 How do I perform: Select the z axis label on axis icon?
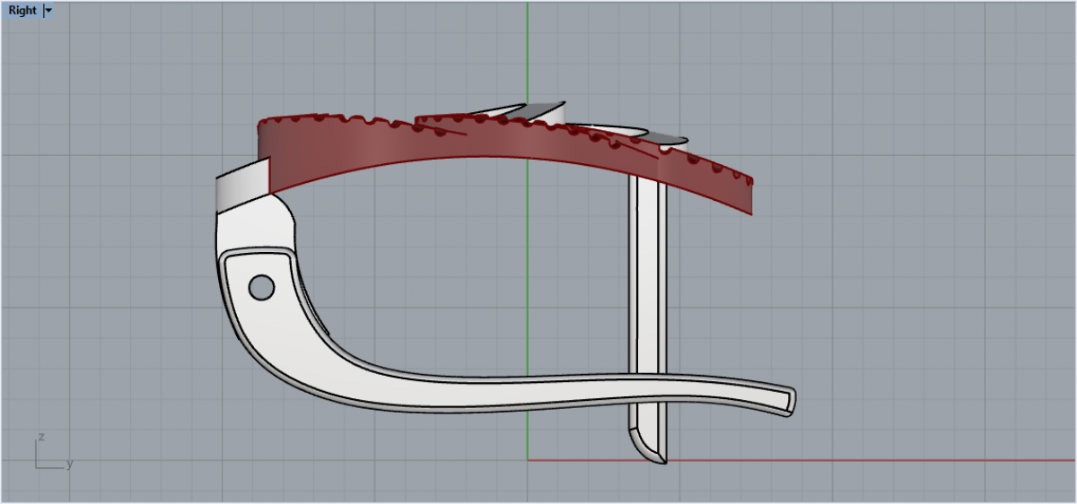click(x=41, y=437)
